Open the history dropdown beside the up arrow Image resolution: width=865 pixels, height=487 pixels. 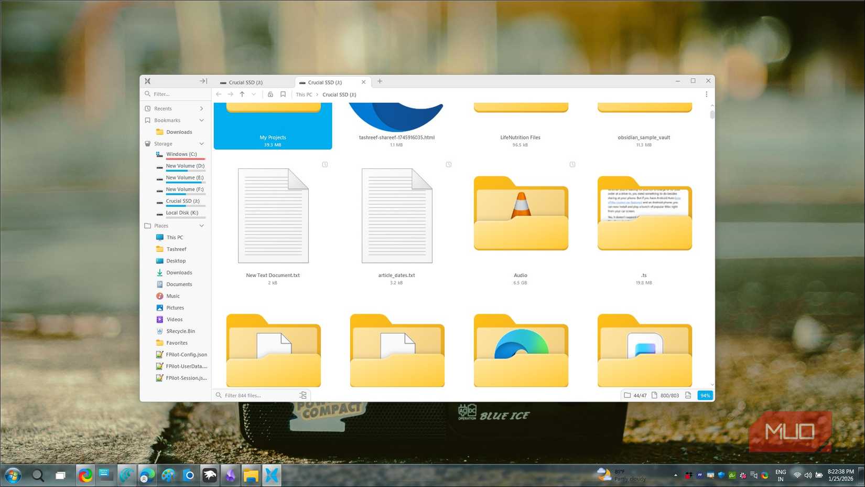pyautogui.click(x=254, y=94)
